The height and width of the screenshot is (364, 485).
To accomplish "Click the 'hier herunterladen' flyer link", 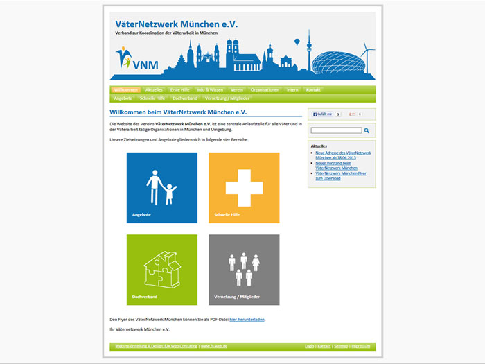I will (247, 320).
